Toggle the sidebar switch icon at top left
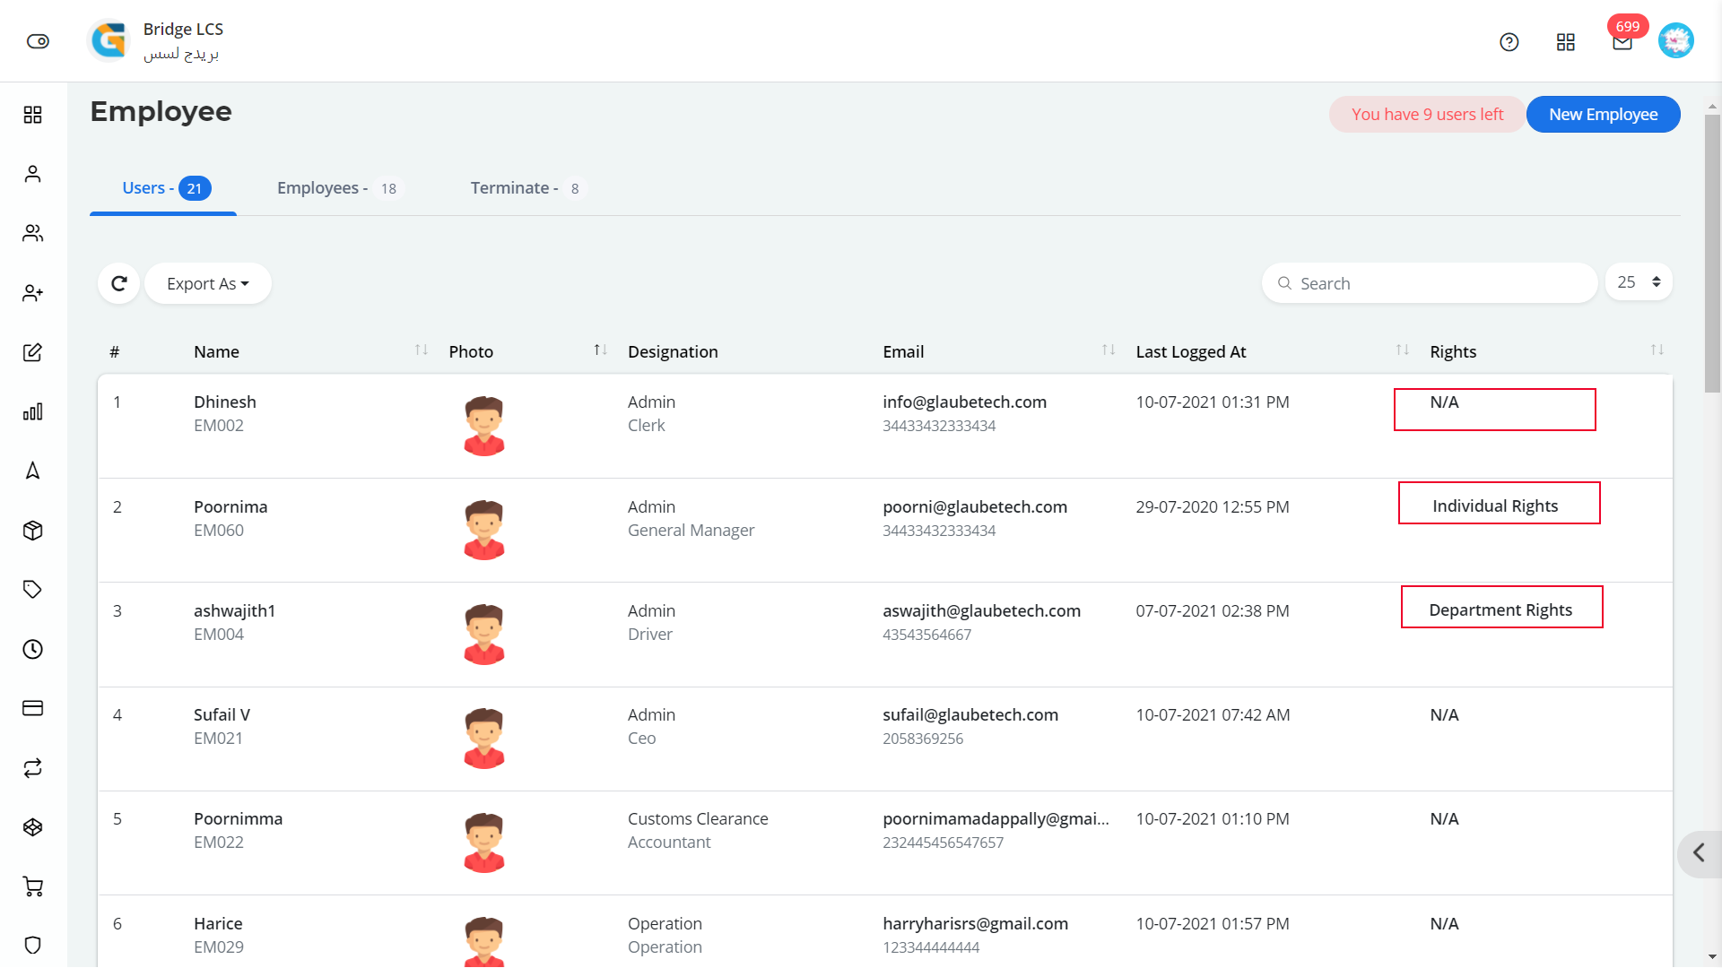The width and height of the screenshot is (1722, 968). (x=38, y=41)
